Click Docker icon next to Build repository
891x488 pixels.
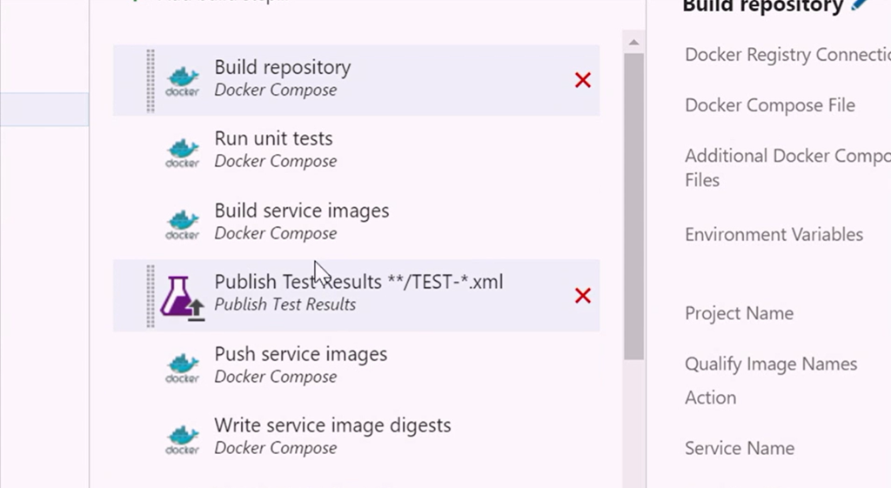[183, 81]
